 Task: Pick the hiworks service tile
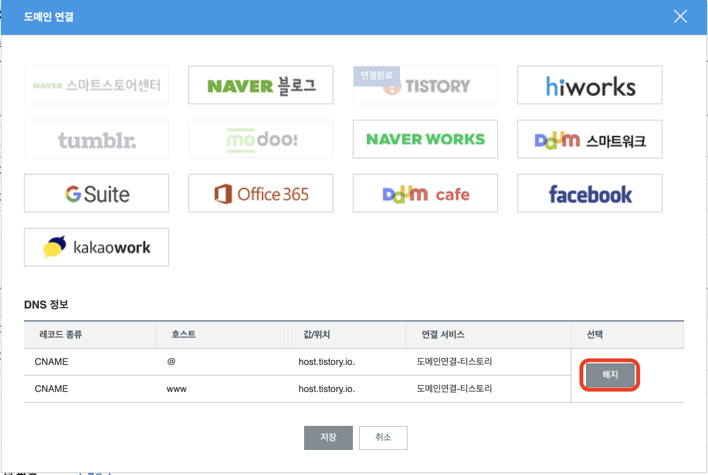[590, 85]
